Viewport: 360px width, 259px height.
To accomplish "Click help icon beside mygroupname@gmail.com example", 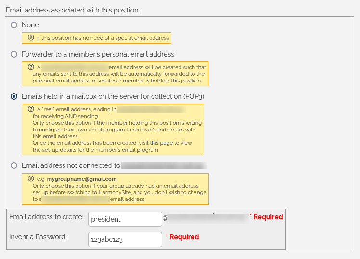I will [x=31, y=178].
